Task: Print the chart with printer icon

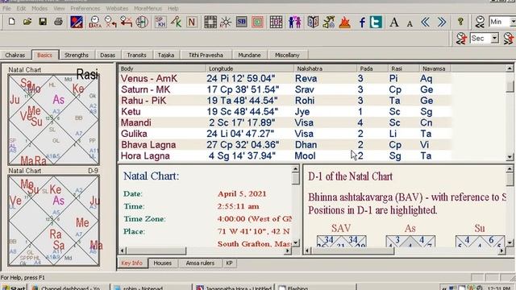Action: [58, 22]
